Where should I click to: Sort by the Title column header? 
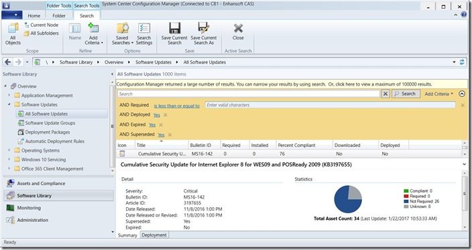click(162, 145)
